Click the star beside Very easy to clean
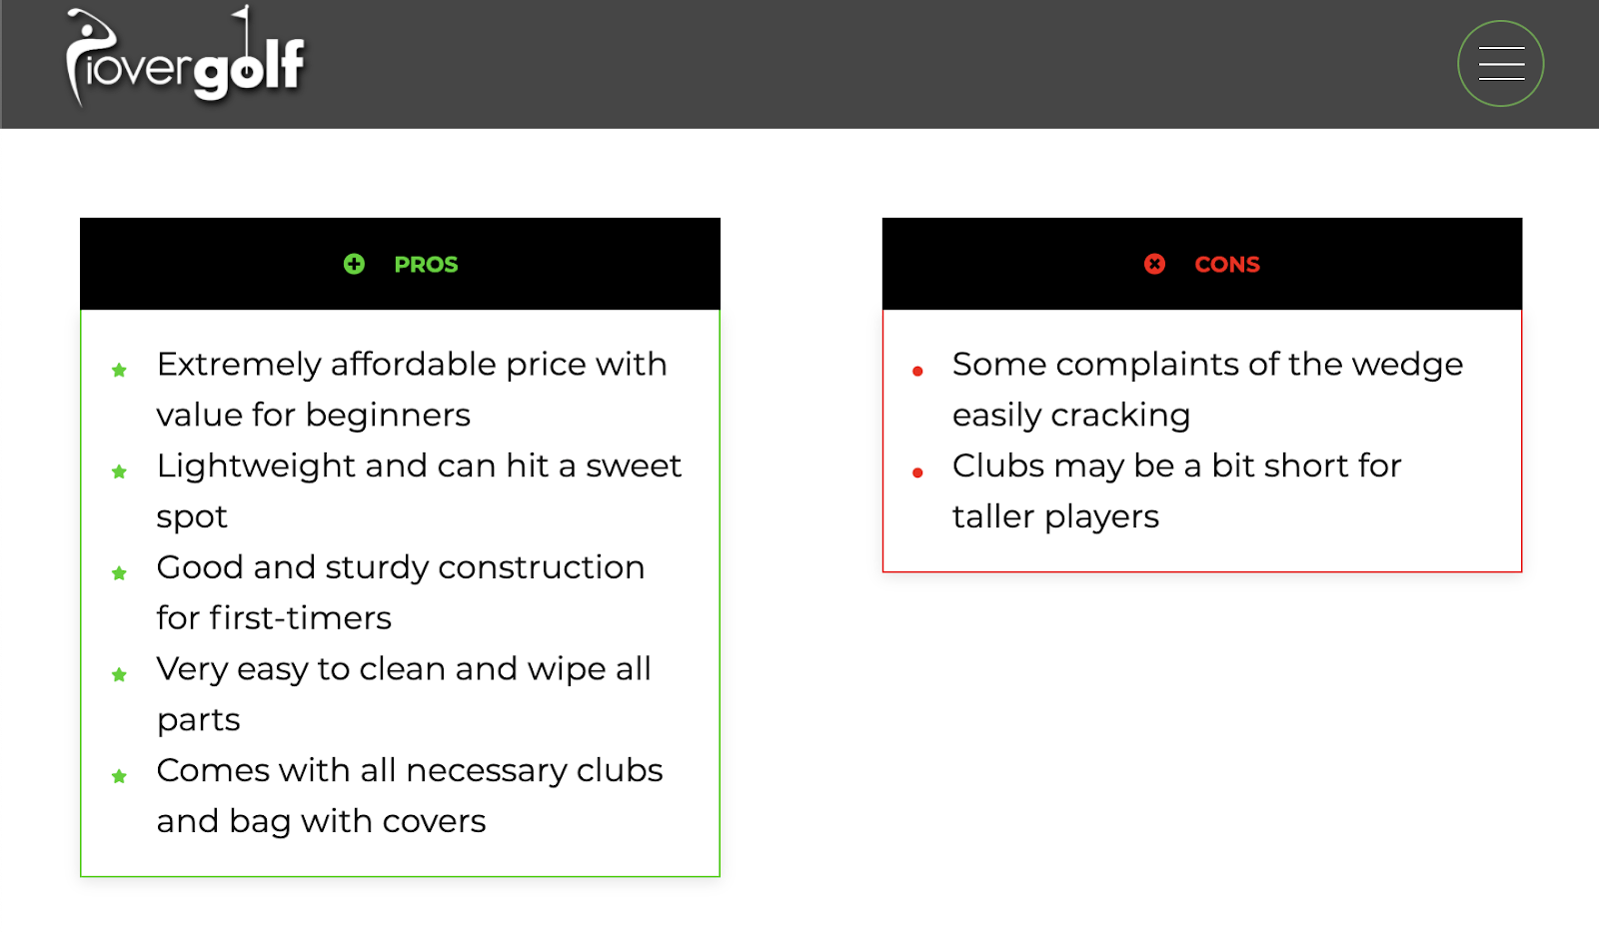 [119, 675]
